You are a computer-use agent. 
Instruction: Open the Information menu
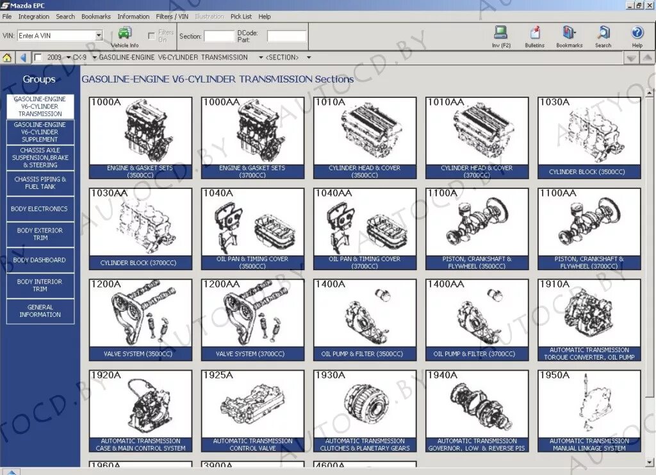tap(133, 16)
